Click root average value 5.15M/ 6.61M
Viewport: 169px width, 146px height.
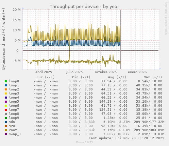click(x=116, y=130)
